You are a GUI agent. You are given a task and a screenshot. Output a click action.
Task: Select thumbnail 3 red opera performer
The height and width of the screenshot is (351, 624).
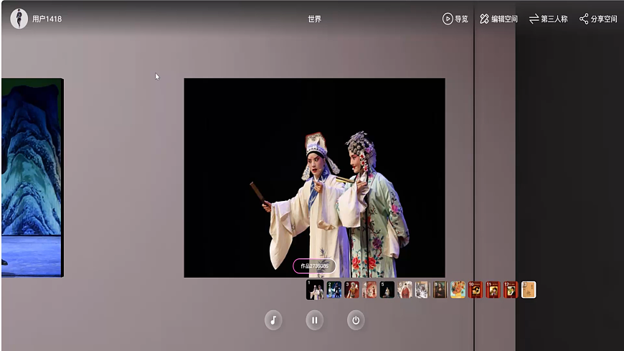coord(351,290)
